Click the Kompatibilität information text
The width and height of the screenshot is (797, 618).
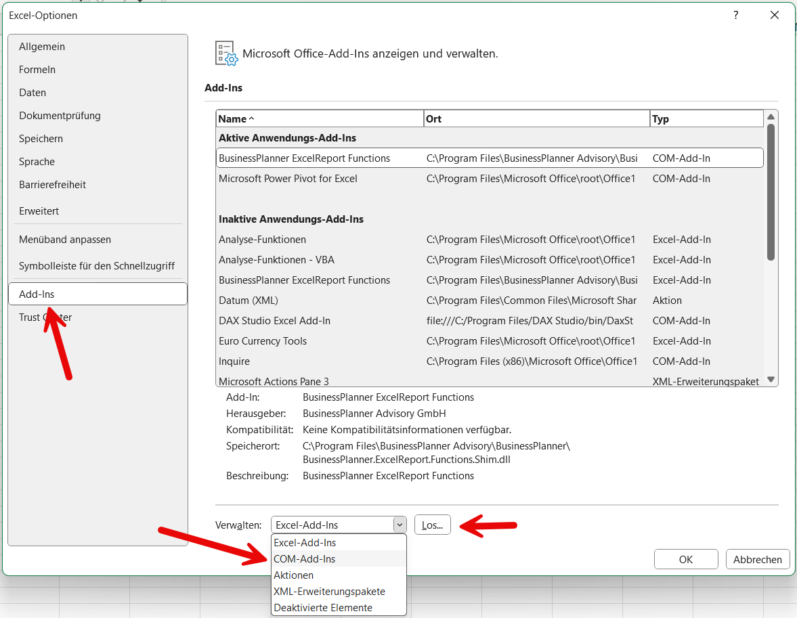tap(407, 429)
